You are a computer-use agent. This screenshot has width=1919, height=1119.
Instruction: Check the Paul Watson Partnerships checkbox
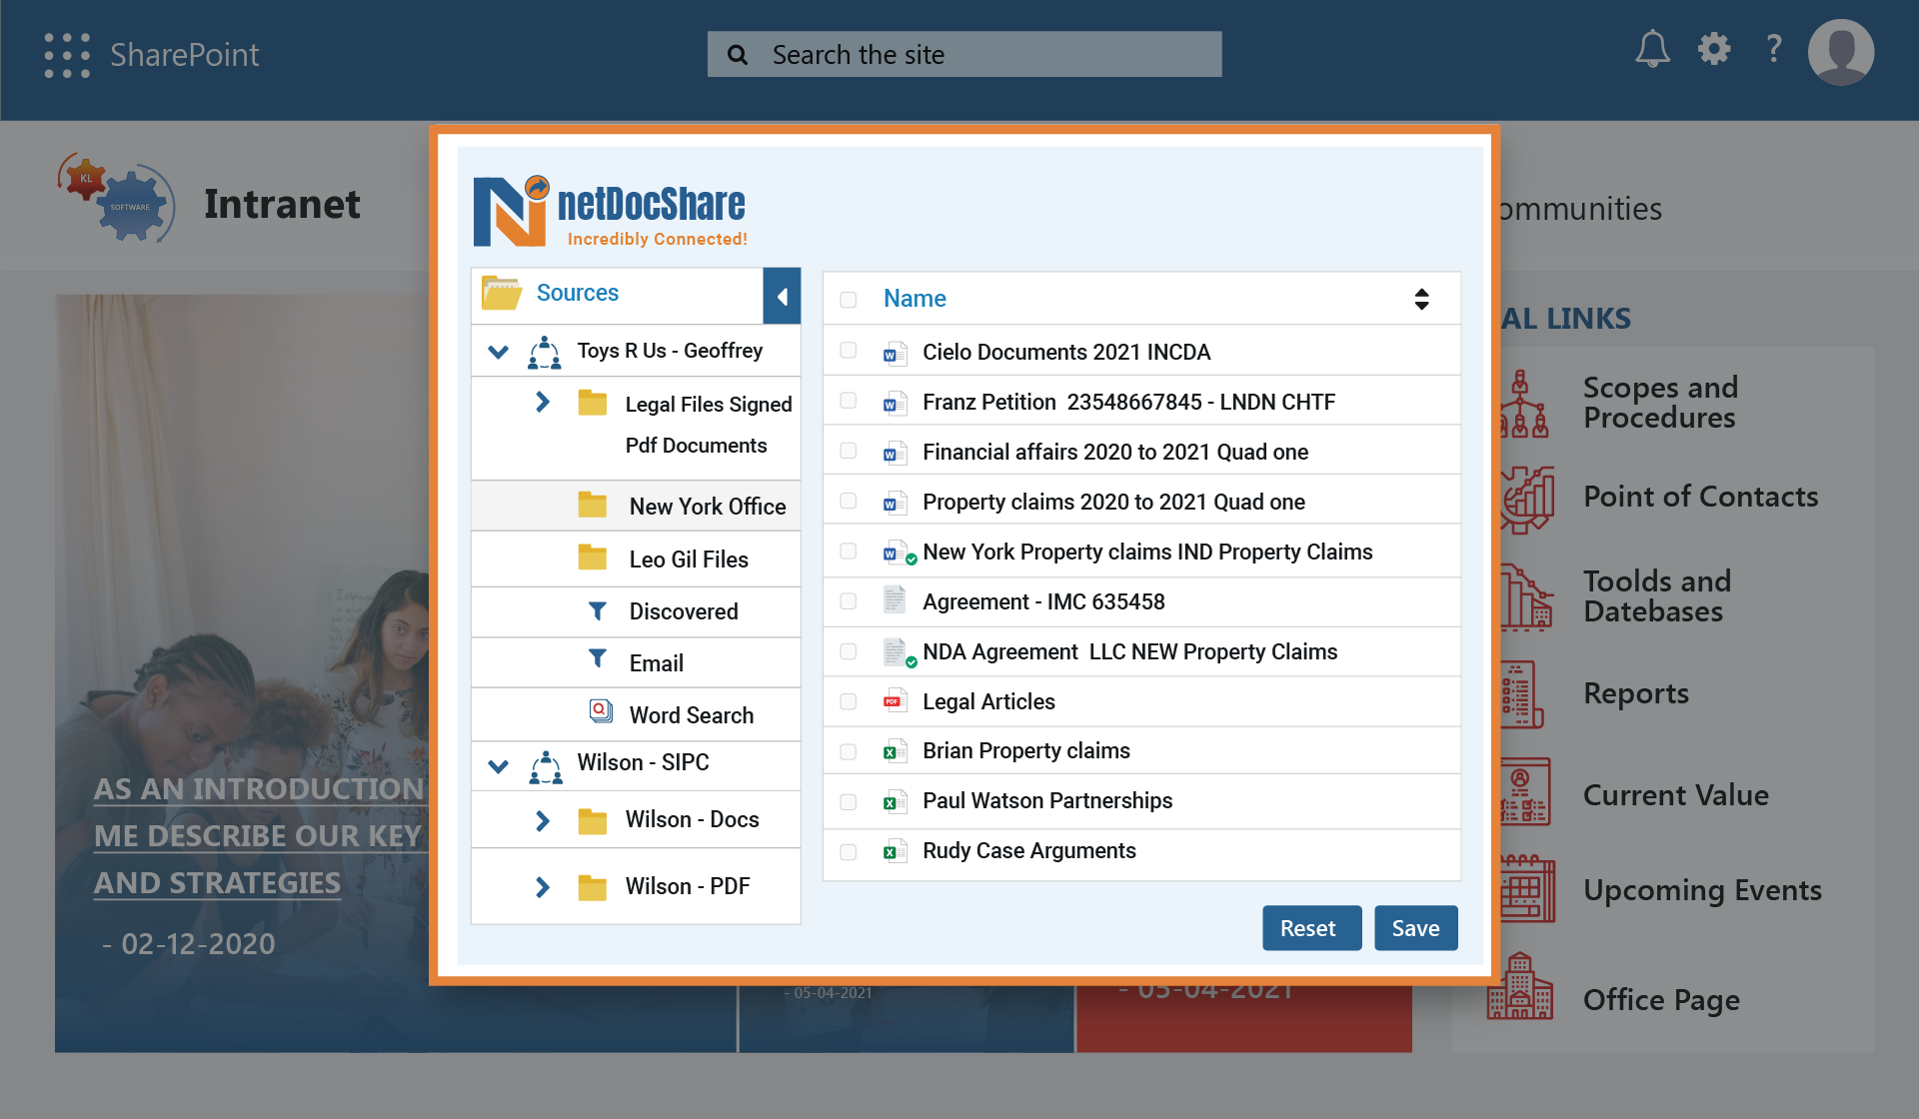(849, 802)
